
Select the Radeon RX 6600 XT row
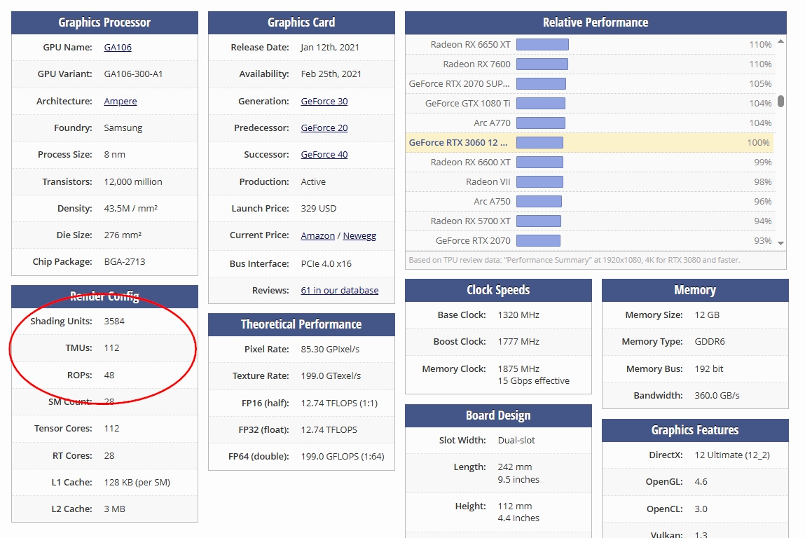(x=590, y=163)
